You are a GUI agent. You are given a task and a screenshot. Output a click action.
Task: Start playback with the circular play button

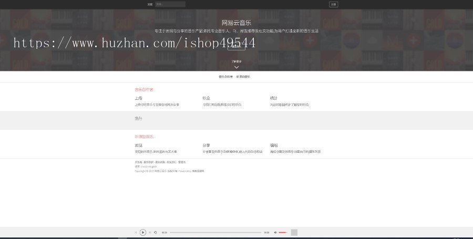(x=143, y=232)
